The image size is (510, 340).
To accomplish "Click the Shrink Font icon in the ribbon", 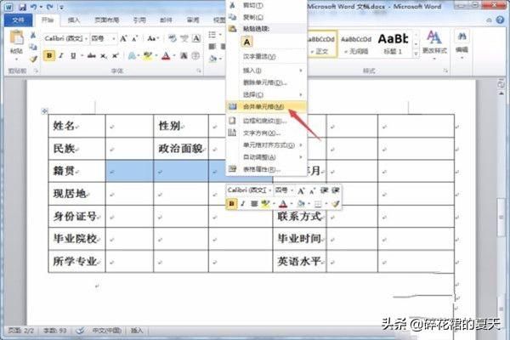I will (134, 39).
